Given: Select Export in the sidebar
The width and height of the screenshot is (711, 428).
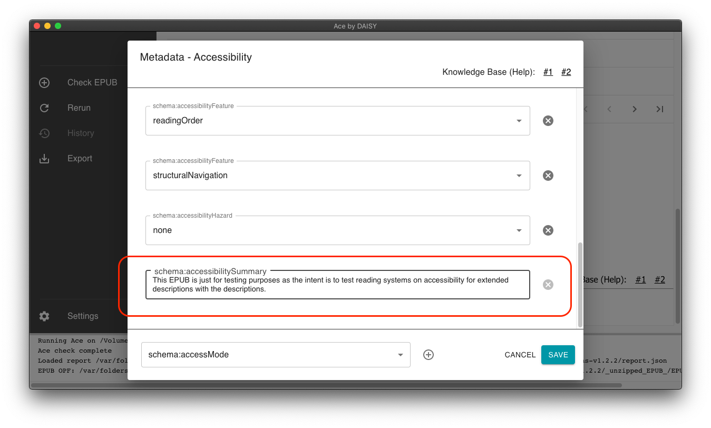Looking at the screenshot, I should [80, 159].
